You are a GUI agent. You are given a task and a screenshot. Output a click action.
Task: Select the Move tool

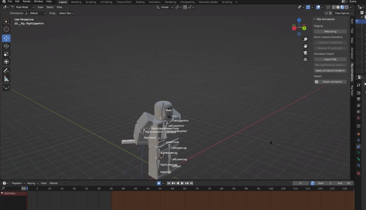point(6,38)
